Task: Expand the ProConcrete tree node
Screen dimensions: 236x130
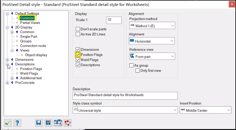Action: point(7,83)
